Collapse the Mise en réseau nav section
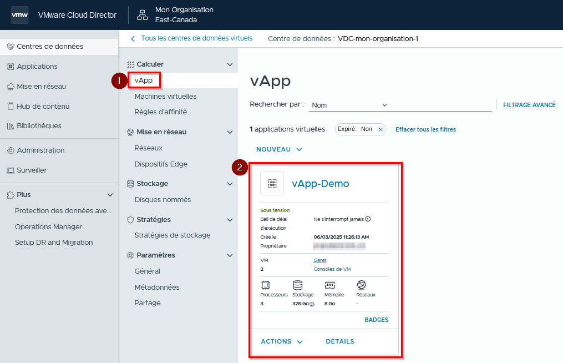Screen dimensions: 563x363 [x=230, y=132]
